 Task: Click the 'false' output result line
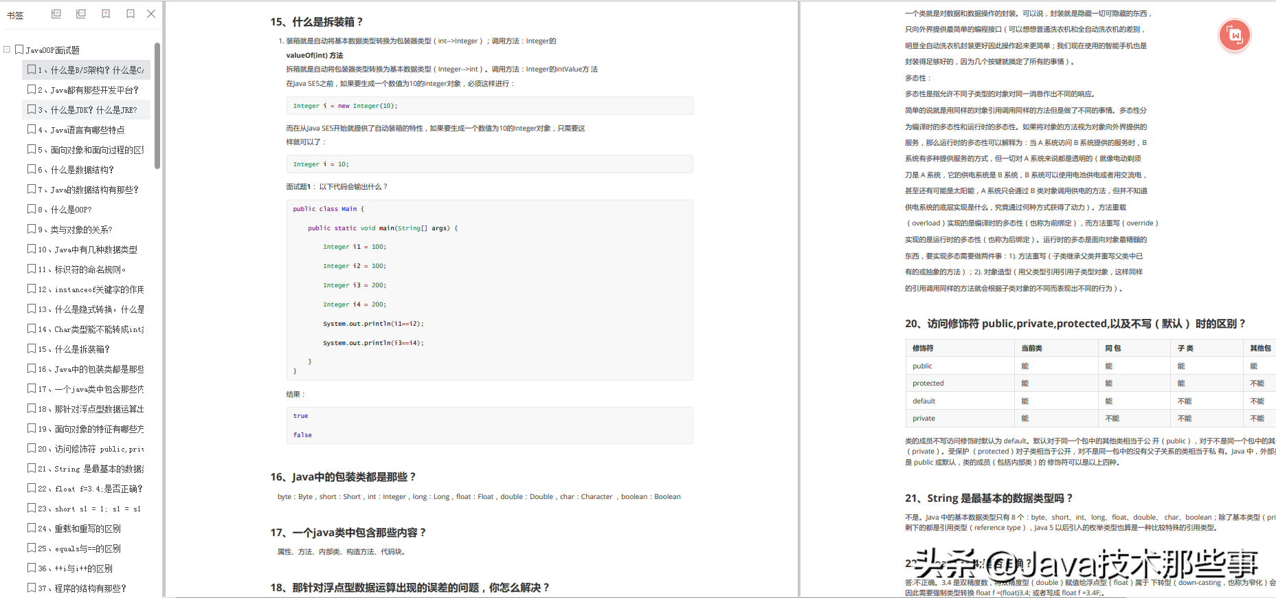pyautogui.click(x=302, y=435)
